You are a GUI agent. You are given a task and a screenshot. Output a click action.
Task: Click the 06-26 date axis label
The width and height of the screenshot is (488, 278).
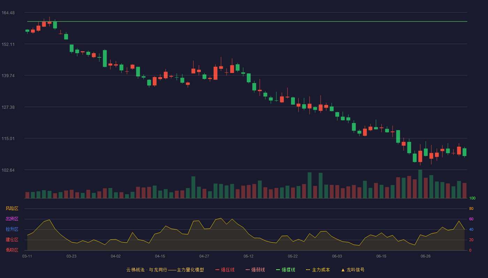(x=426, y=256)
